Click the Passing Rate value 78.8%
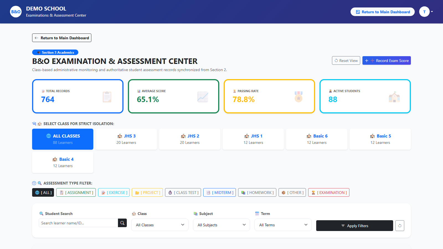 244,99
